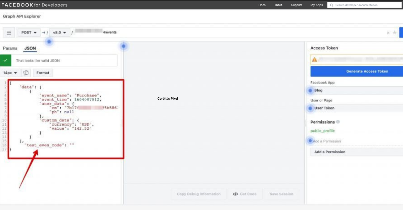Click the "That looks like valid JSON" message
This screenshot has width=403, height=210.
(x=38, y=61)
